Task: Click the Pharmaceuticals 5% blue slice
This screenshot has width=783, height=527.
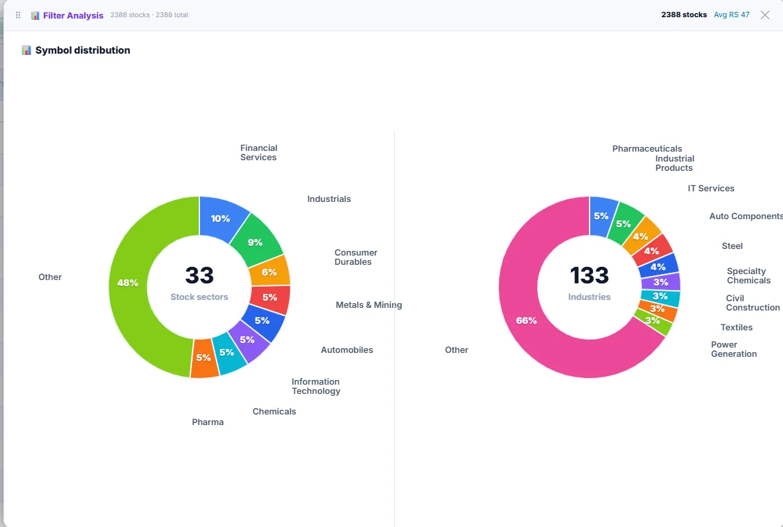Action: point(602,216)
